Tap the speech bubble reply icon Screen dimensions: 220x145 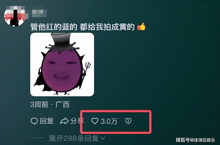[34, 121]
